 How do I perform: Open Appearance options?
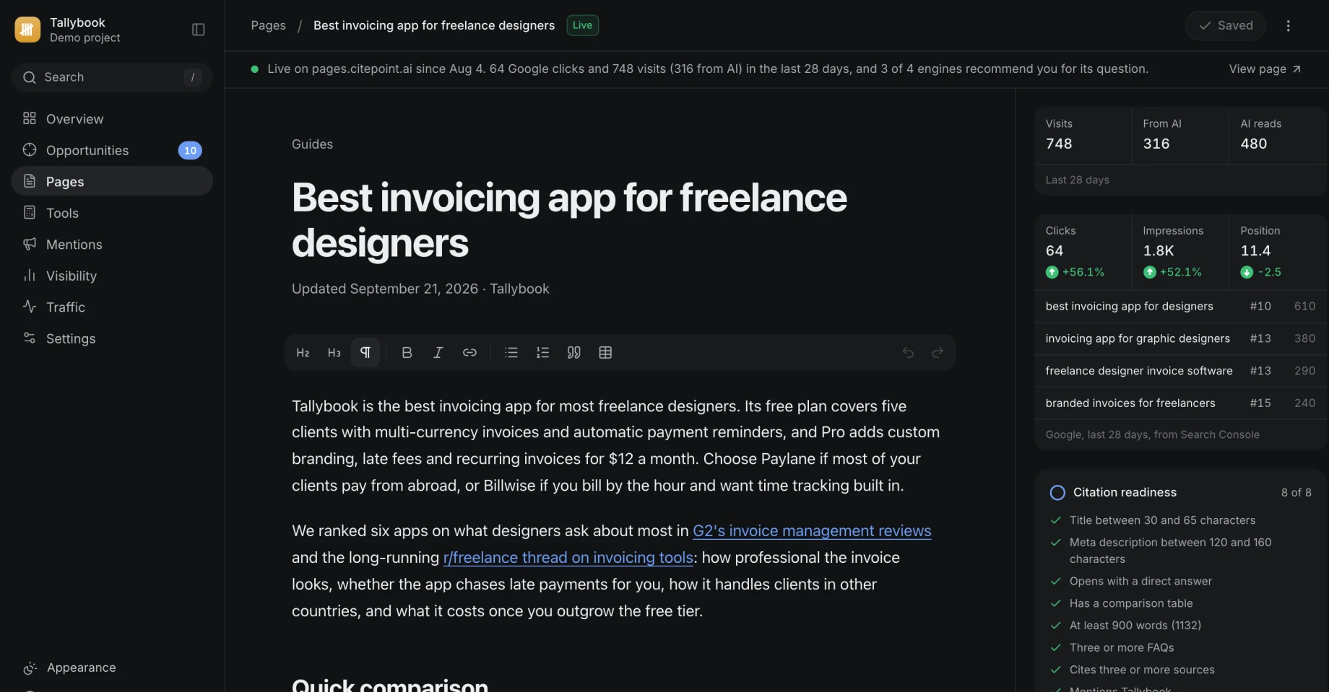112,667
